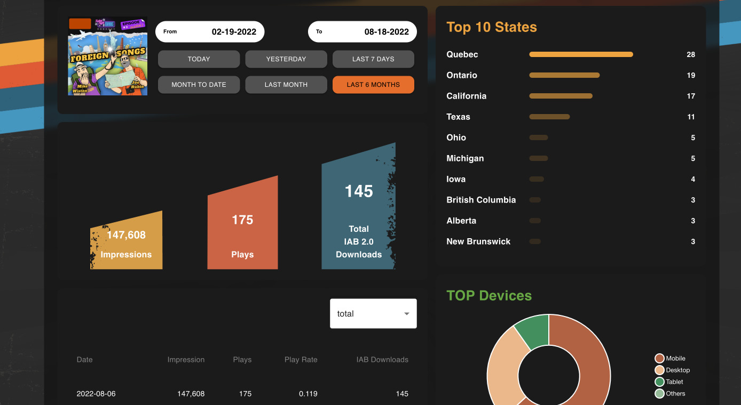
Task: Toggle the Desktop legend swatch
Action: coord(659,370)
